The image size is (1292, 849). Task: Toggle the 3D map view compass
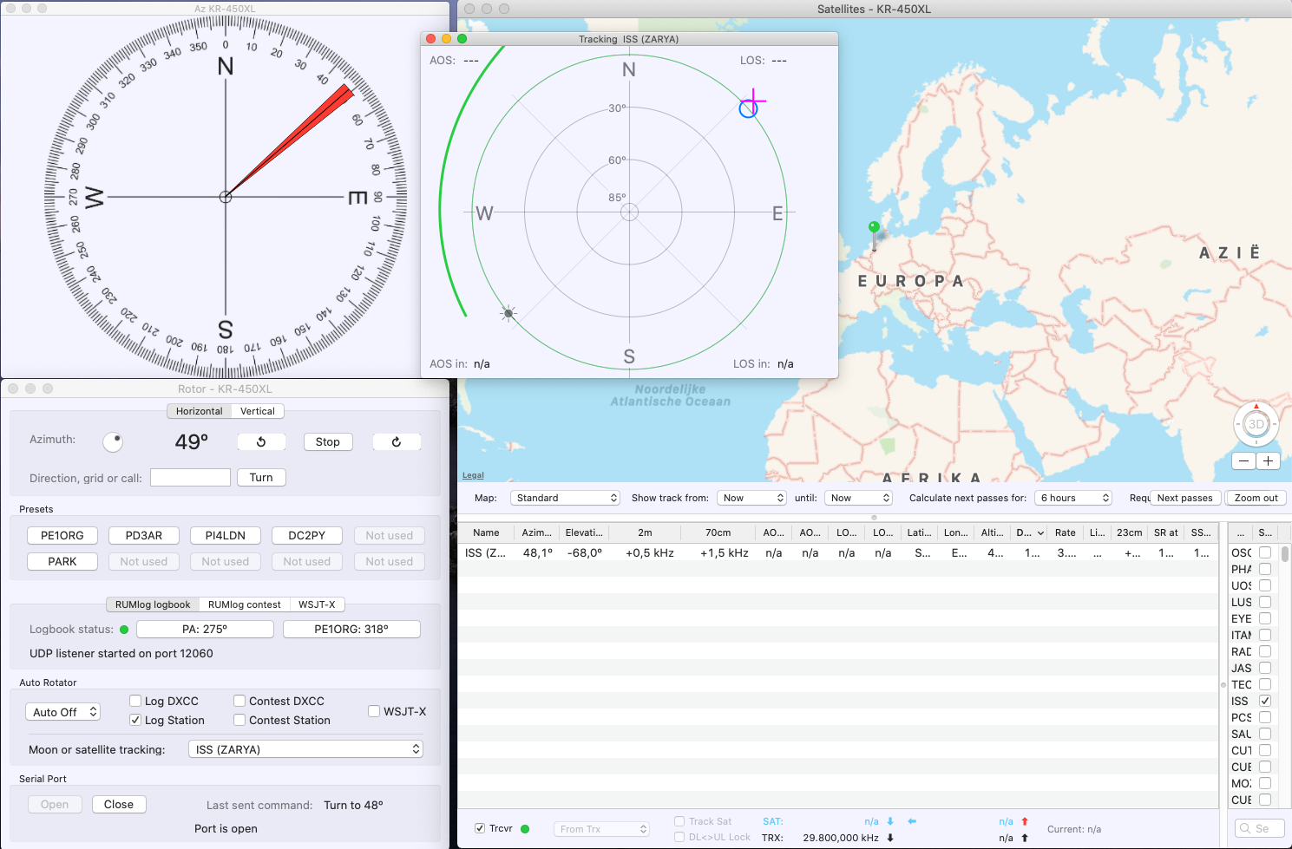pyautogui.click(x=1256, y=424)
